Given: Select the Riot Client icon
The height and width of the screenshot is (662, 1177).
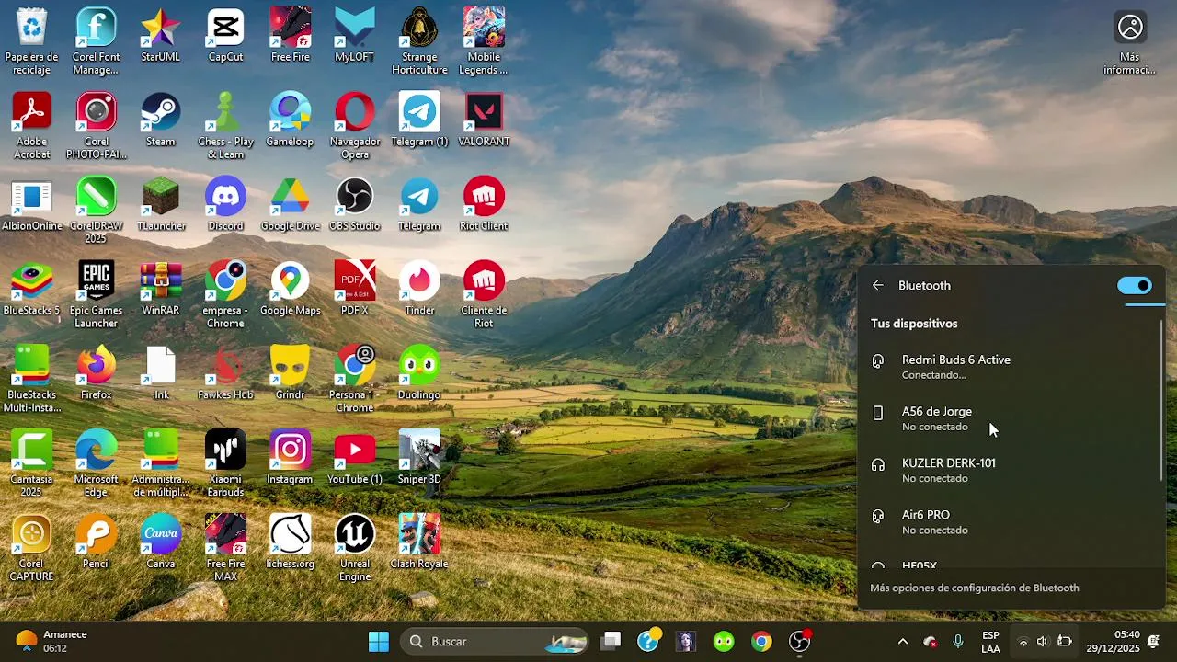Looking at the screenshot, I should point(484,205).
